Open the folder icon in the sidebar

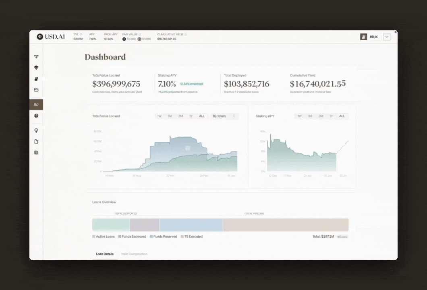(36, 90)
